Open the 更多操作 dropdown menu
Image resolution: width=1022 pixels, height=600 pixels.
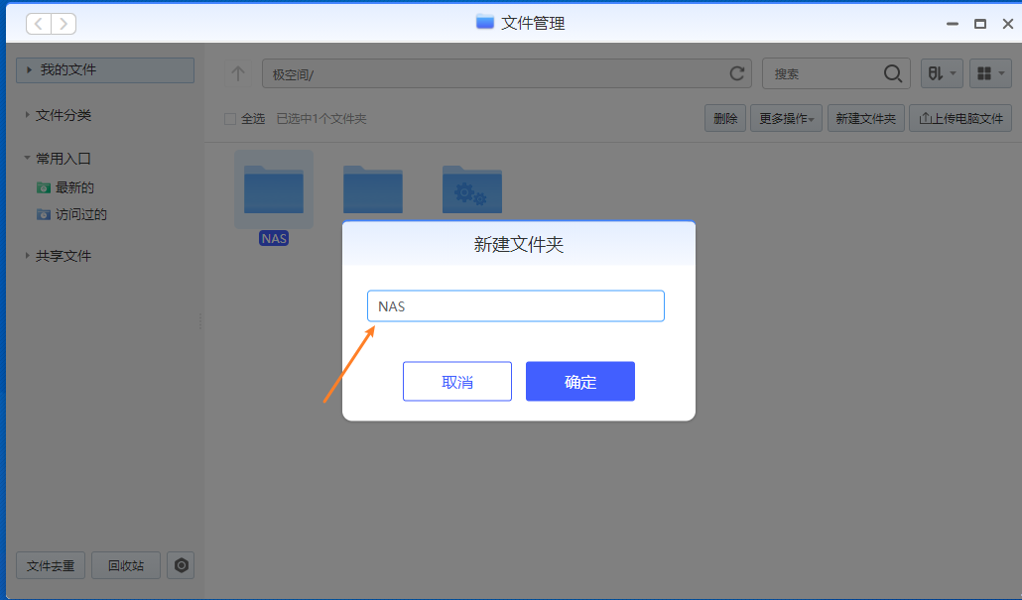pos(787,119)
